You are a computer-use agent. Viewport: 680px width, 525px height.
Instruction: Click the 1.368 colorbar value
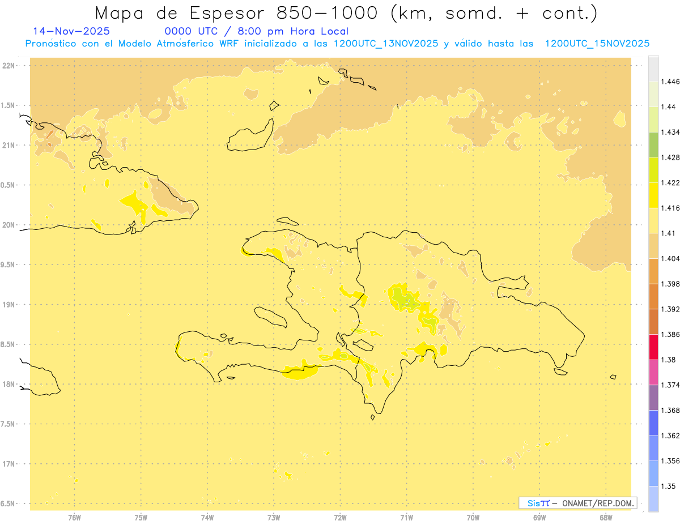coord(670,410)
